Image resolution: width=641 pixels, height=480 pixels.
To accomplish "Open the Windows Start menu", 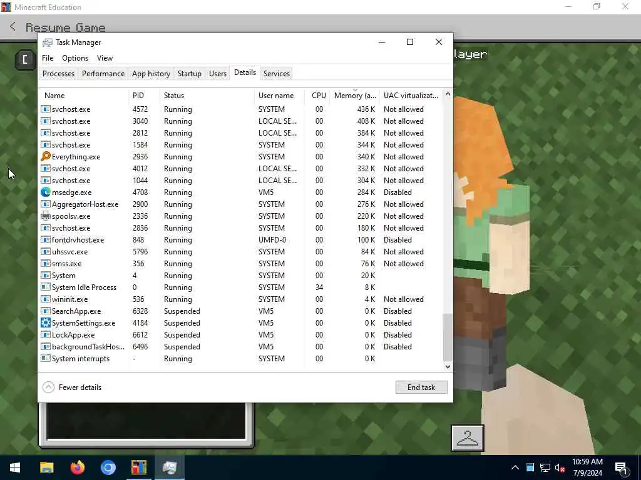I will point(15,467).
